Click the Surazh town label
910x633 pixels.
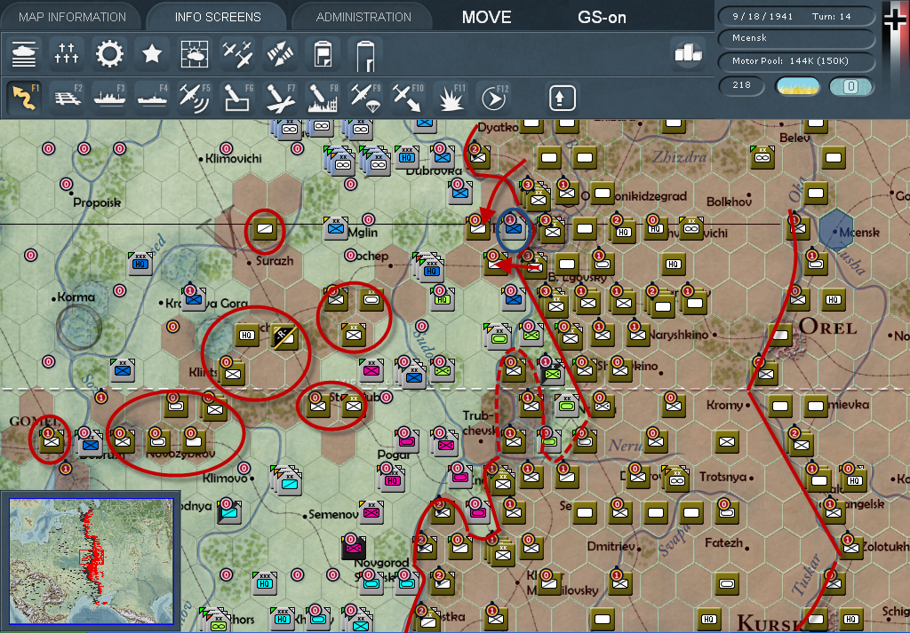click(x=275, y=261)
